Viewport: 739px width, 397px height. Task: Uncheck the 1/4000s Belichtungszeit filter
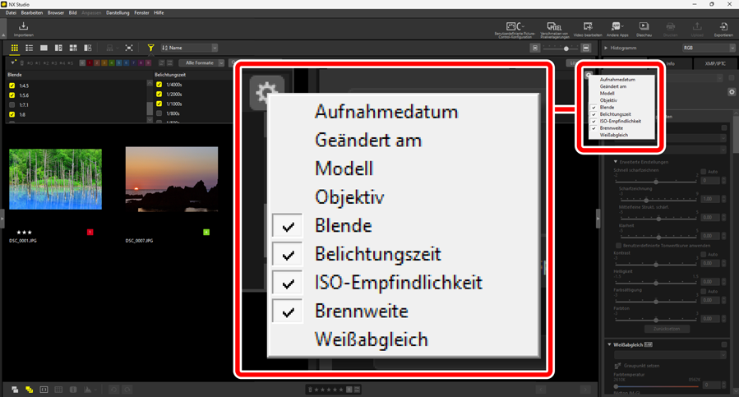coord(159,85)
